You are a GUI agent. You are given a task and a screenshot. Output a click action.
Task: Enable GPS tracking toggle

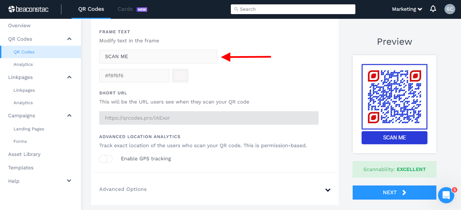tap(106, 159)
